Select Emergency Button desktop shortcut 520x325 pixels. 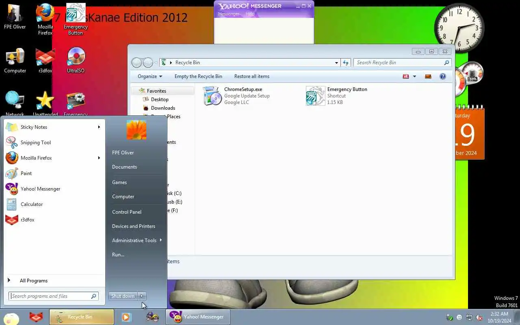coord(76,19)
